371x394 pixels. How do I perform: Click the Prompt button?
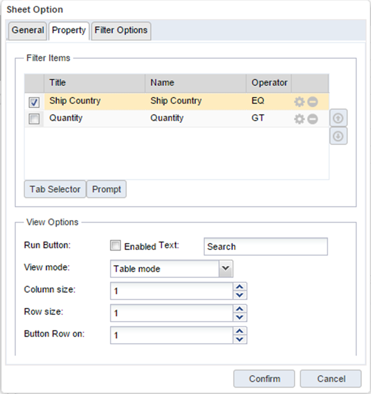click(107, 189)
